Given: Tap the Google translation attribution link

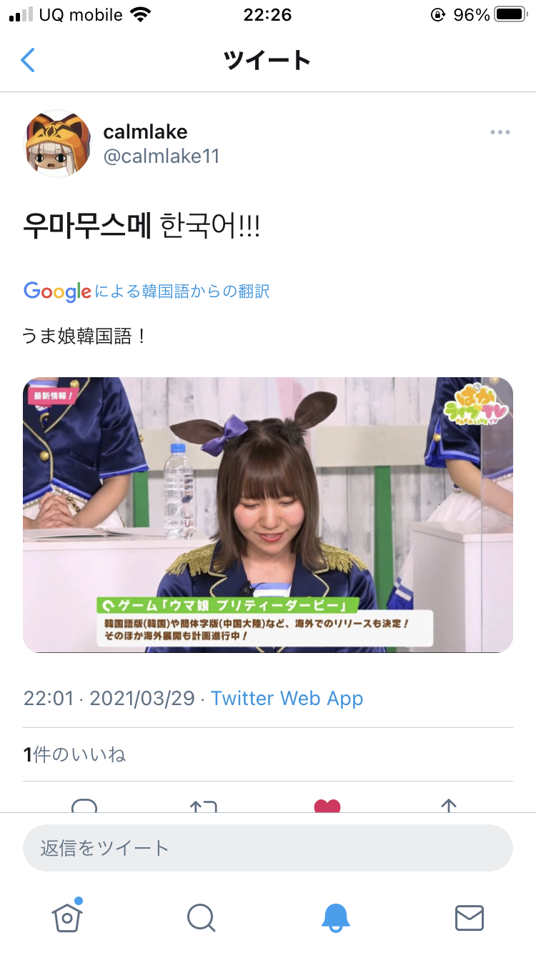Looking at the screenshot, I should (x=147, y=291).
